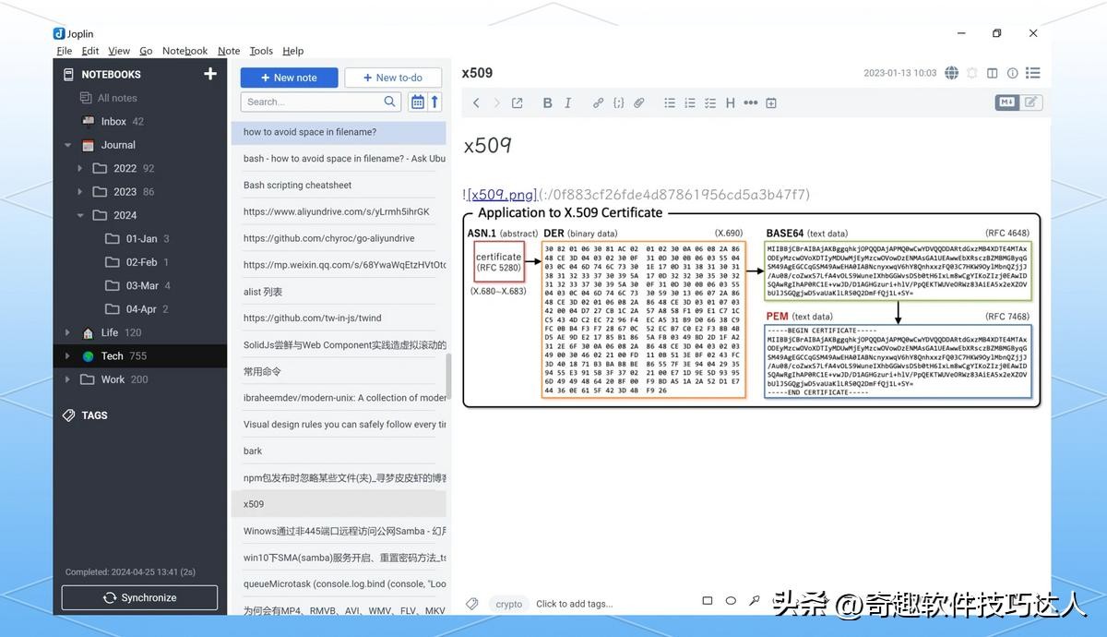Click the attach file paperclip icon
The image size is (1107, 637).
[x=638, y=103]
